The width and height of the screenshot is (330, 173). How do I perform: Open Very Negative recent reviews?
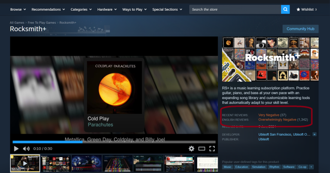click(x=269, y=115)
